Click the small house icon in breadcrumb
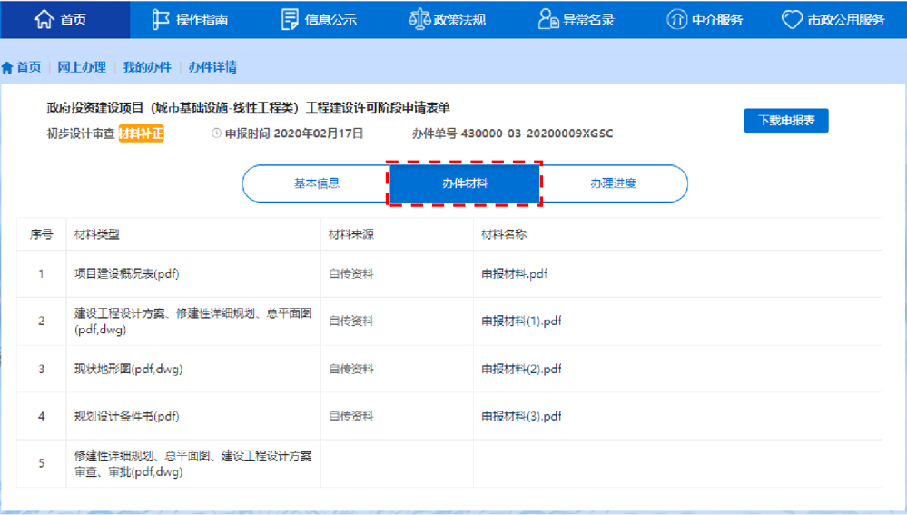Screen dimensions: 907x515 pyautogui.click(x=7, y=68)
